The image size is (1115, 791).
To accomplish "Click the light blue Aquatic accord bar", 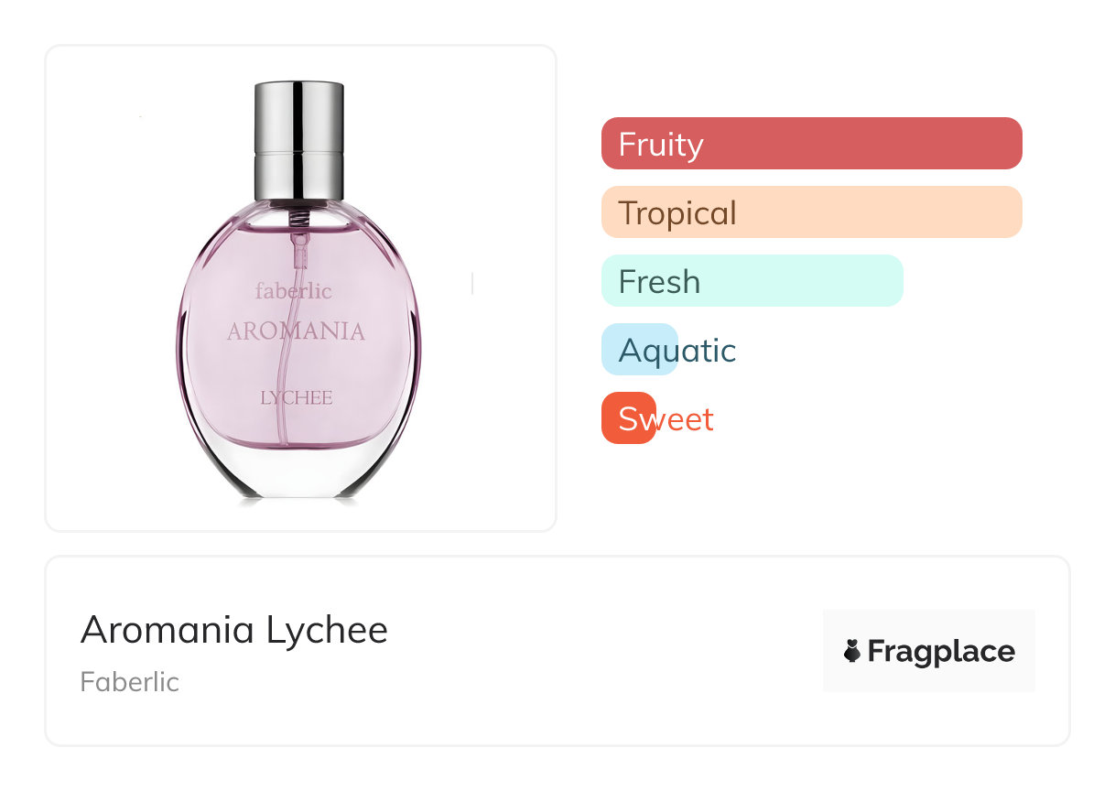I will [639, 350].
